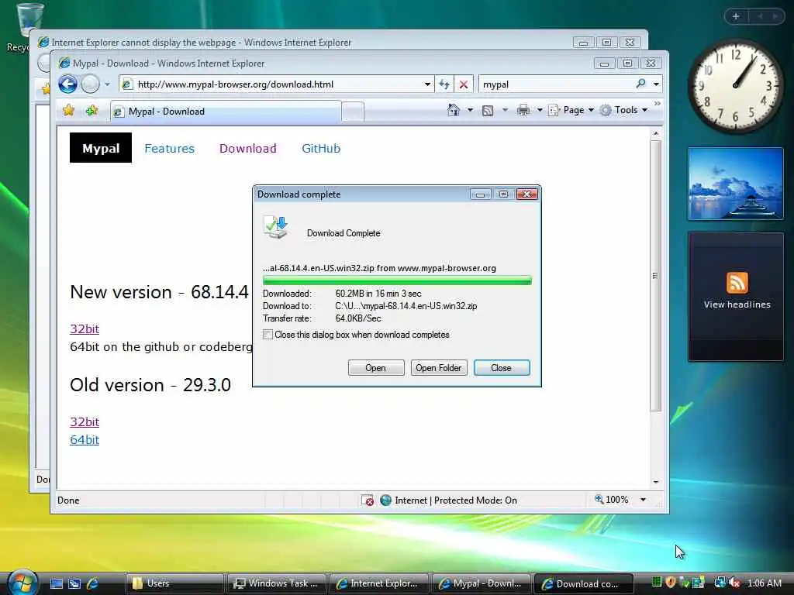
Task: Click the Internet zone globe icon
Action: click(x=385, y=500)
